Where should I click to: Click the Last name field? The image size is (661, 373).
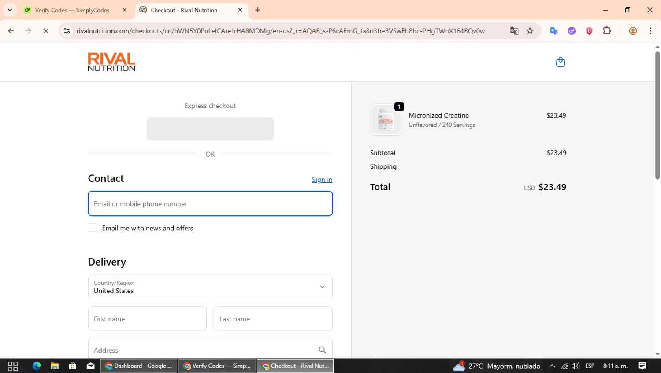[273, 319]
